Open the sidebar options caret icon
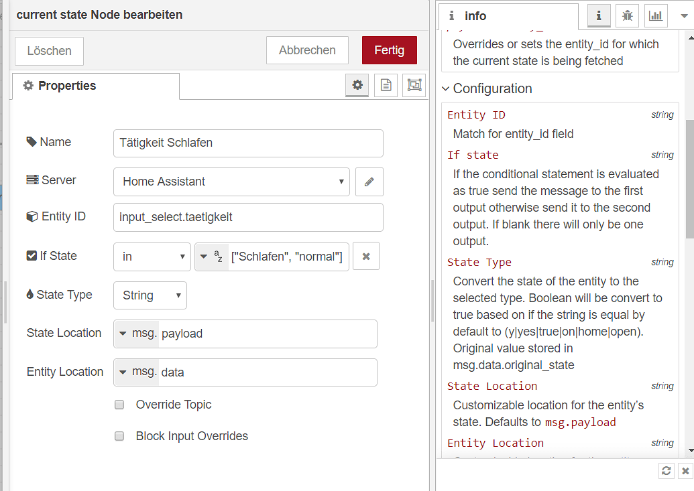 click(685, 15)
